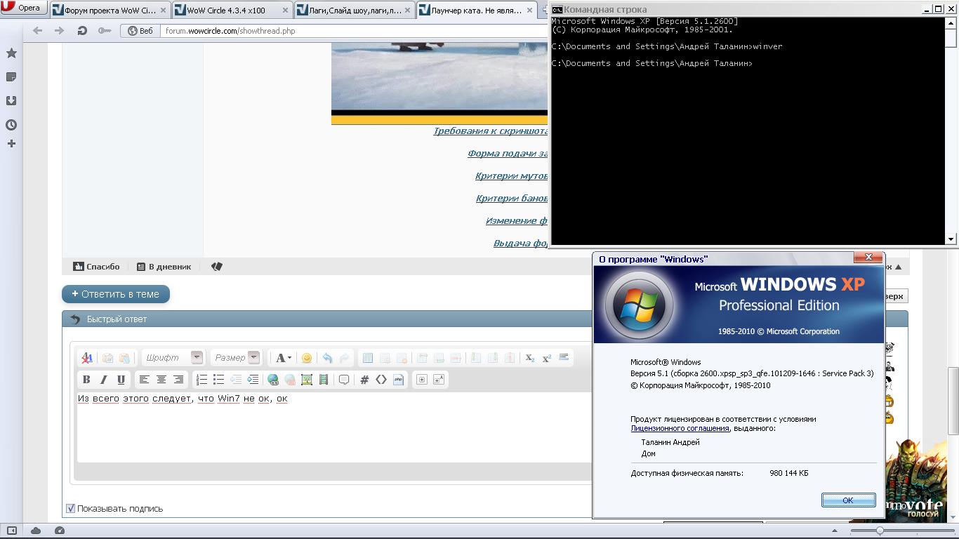
Task: Wrap selection in PHP tags icon
Action: coord(398,380)
